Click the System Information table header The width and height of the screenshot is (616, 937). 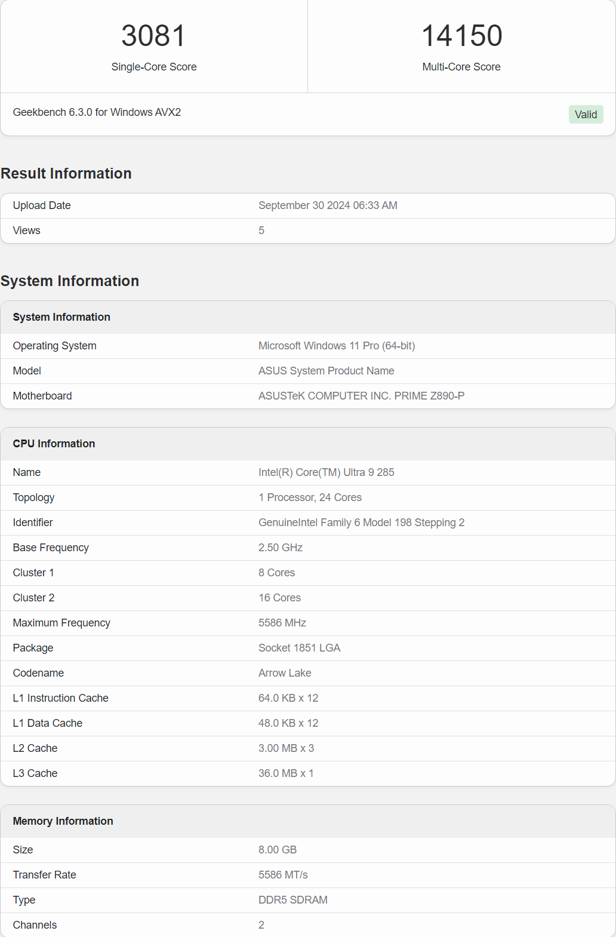[x=61, y=317]
